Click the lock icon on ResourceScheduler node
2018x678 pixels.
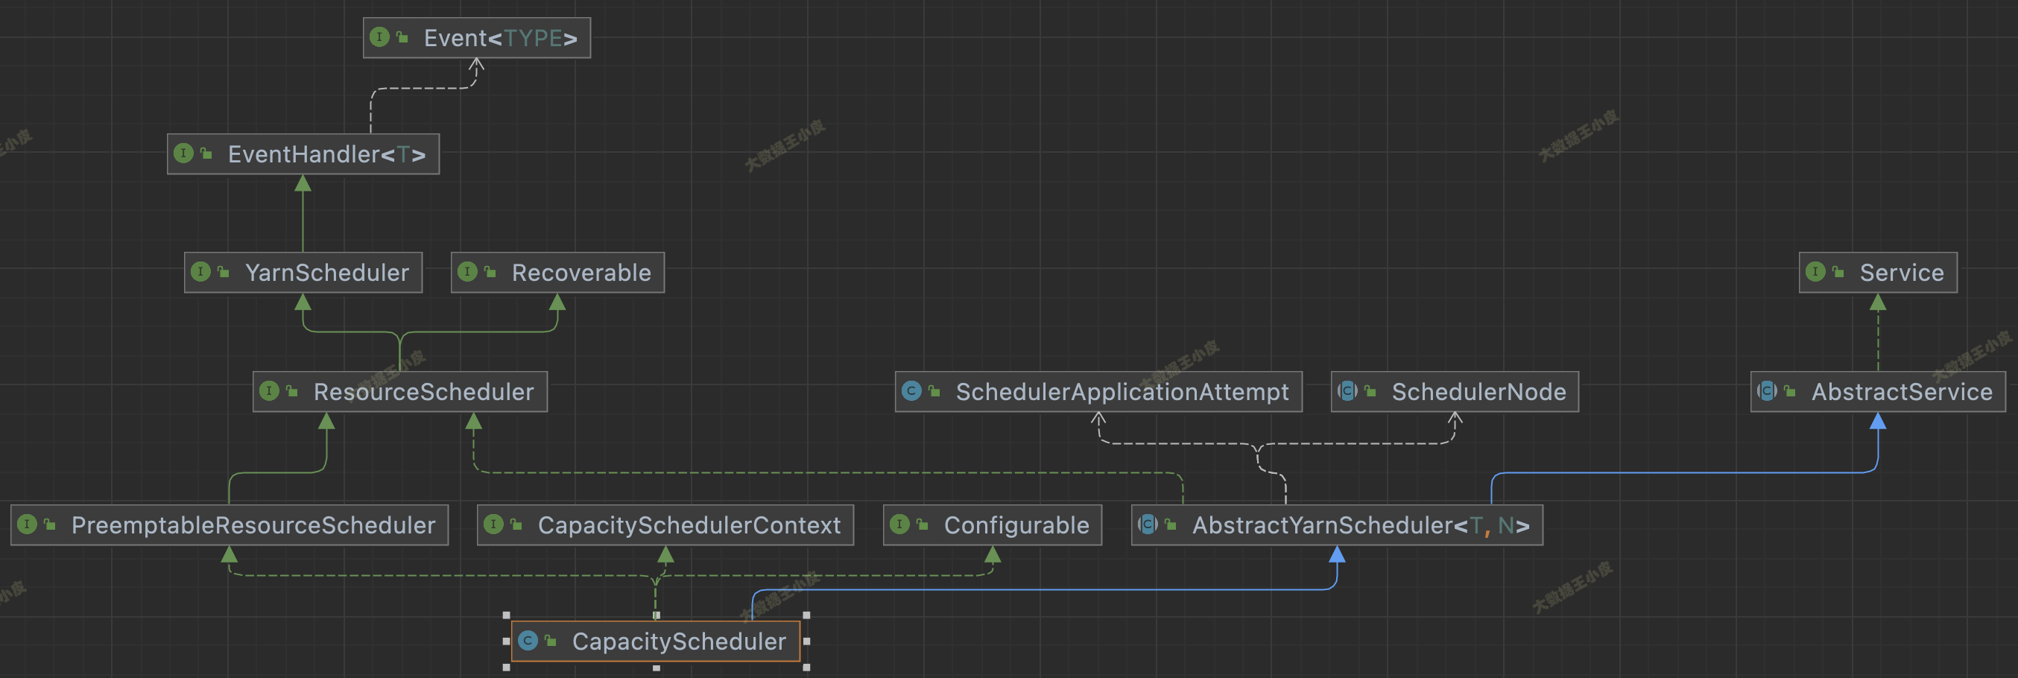291,390
